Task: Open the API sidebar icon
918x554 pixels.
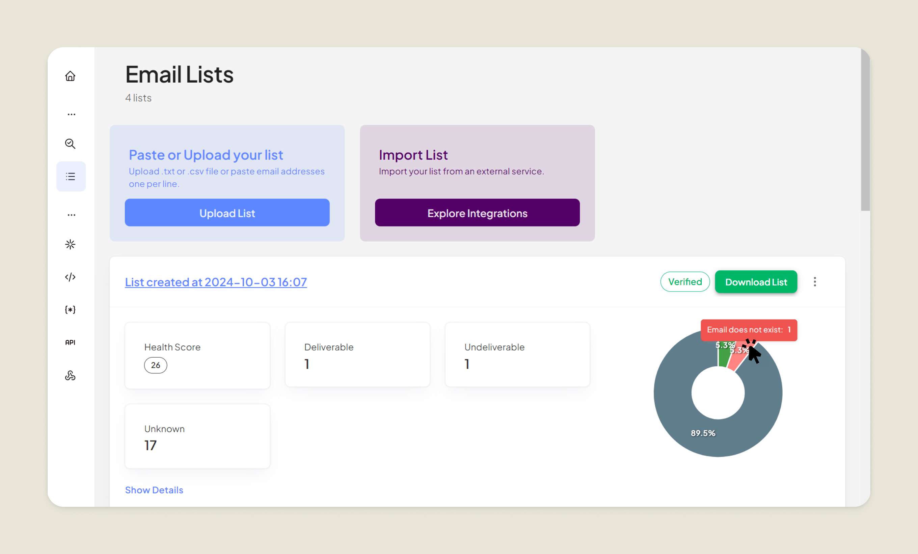Action: click(x=70, y=342)
